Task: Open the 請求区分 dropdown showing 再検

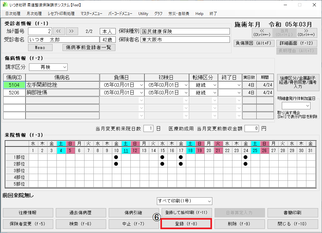Action: click(48, 67)
